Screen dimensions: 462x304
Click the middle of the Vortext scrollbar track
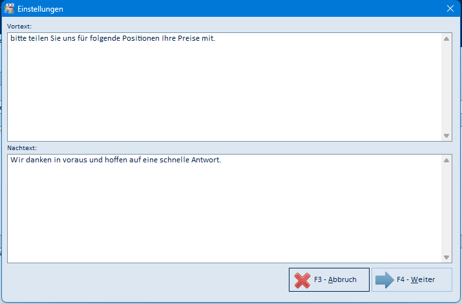(x=446, y=87)
